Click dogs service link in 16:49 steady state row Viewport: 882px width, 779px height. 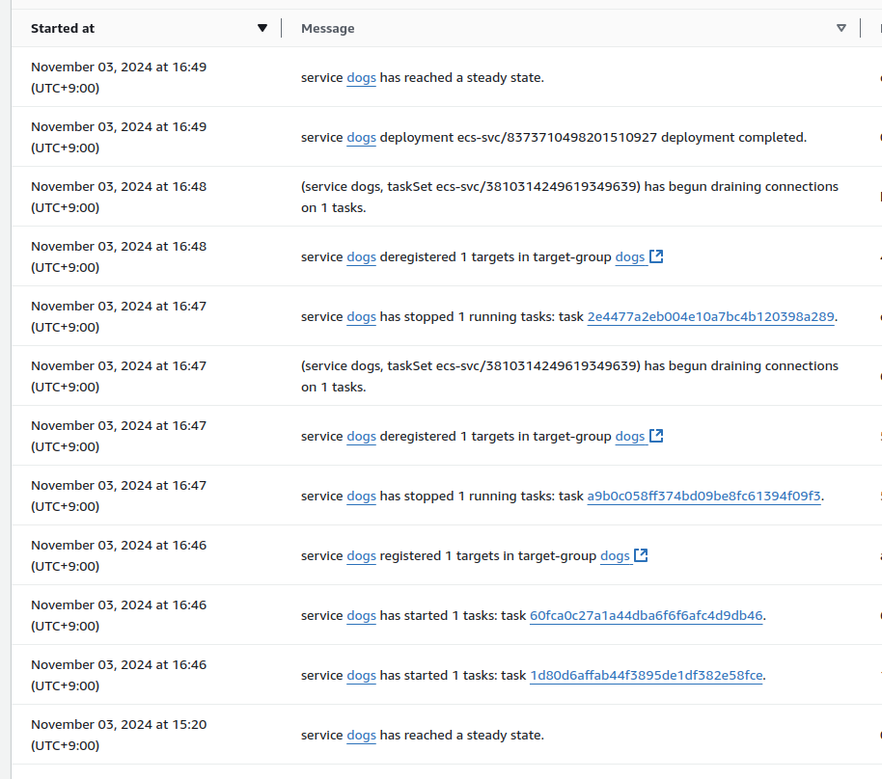(x=361, y=77)
